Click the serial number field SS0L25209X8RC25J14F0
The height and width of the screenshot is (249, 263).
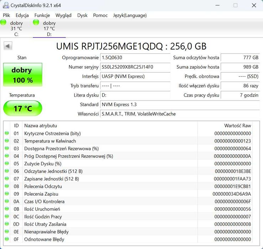135,67
